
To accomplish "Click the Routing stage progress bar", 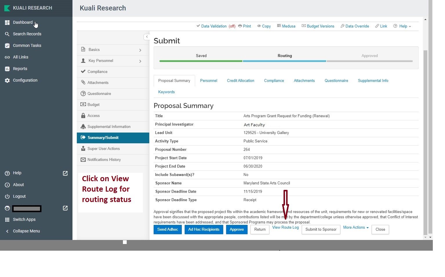I will tap(284, 61).
